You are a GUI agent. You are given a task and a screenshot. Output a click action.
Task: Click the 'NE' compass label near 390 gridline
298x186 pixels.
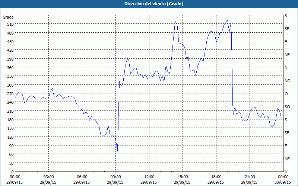point(287,55)
